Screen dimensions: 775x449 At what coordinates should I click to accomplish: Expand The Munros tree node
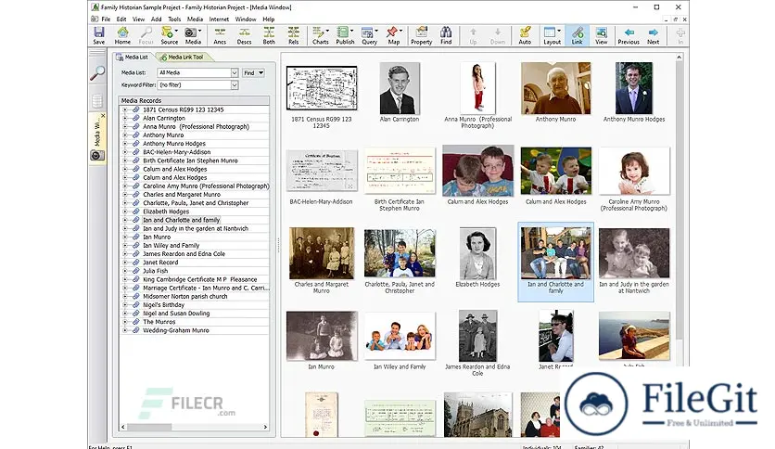click(125, 321)
